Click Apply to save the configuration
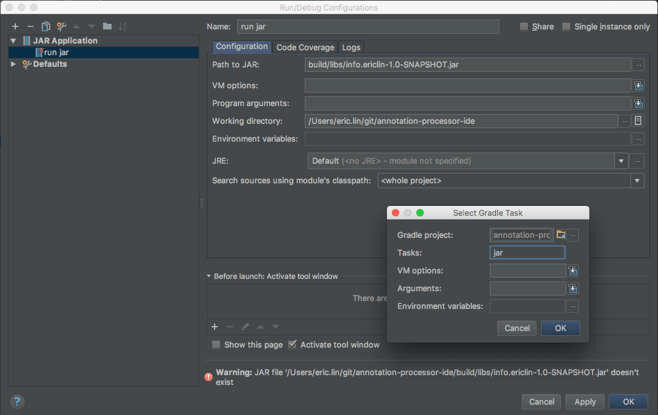Image resolution: width=658 pixels, height=415 pixels. tap(584, 402)
